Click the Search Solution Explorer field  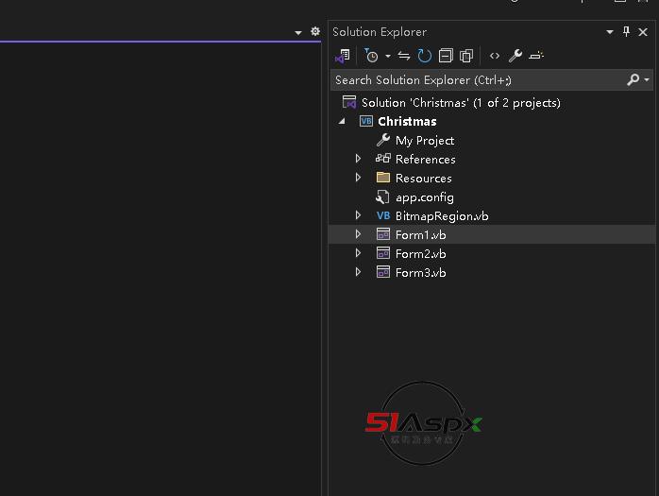(477, 80)
